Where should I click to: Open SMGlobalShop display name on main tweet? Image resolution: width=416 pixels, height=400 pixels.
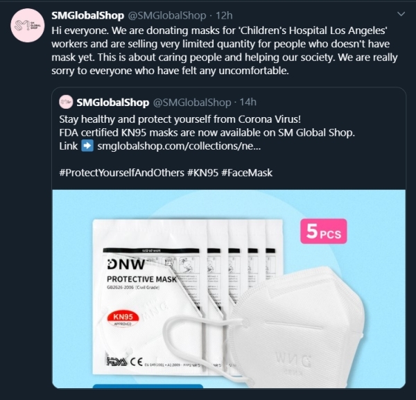pos(87,15)
